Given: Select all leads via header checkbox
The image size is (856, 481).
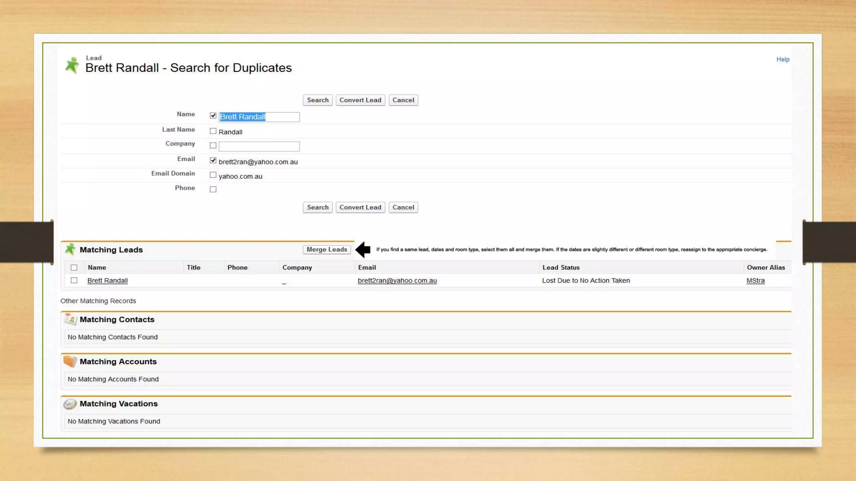Looking at the screenshot, I should point(74,268).
